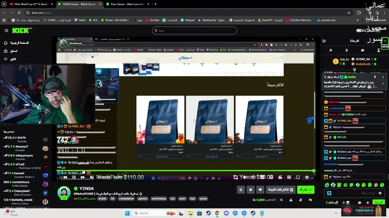Click the KICK logo
389x218 pixels.
tap(22, 30)
